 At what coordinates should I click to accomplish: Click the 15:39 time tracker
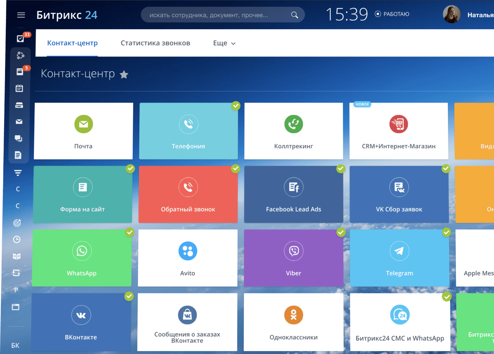click(x=347, y=15)
